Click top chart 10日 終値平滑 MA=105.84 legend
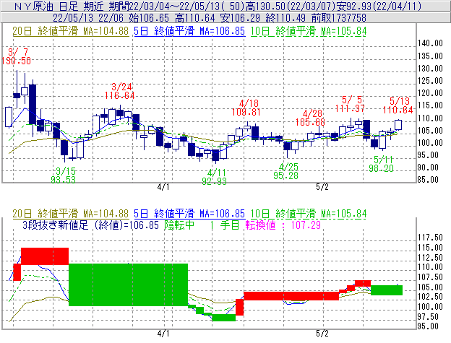 [x=309, y=31]
